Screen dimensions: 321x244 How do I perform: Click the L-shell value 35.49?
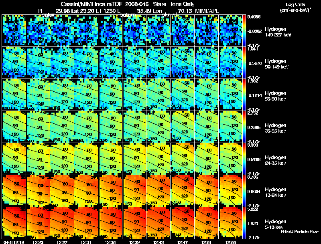coord(144,11)
